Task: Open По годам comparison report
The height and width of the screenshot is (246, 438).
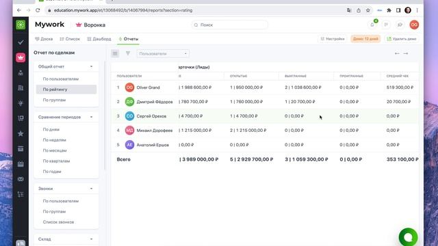Action: tap(52, 172)
